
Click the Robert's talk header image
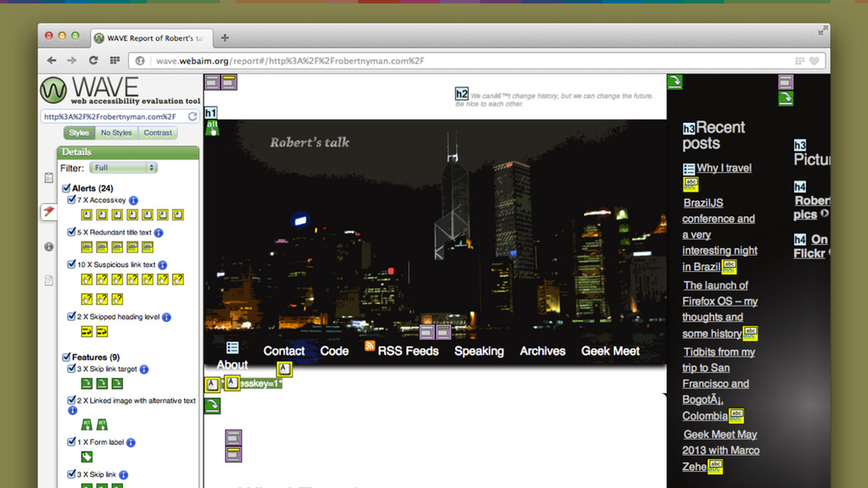435,241
